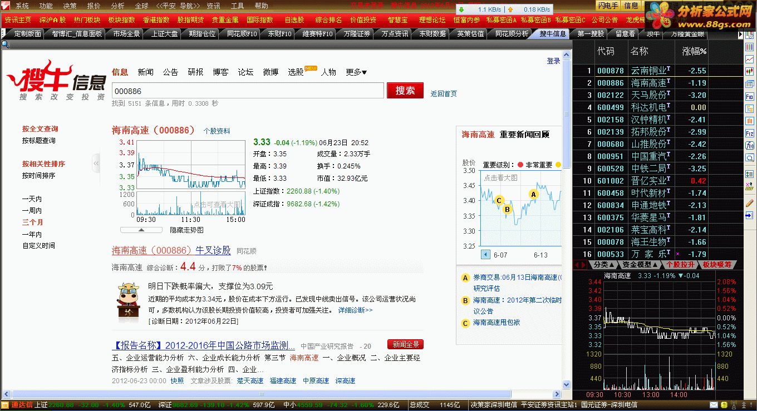Image resolution: width=757 pixels, height=411 pixels.
Task: Click the mail envelope icon in status bar
Action: tap(714, 405)
